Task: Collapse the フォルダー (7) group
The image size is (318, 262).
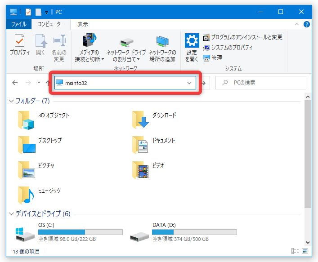Action: [x=12, y=101]
